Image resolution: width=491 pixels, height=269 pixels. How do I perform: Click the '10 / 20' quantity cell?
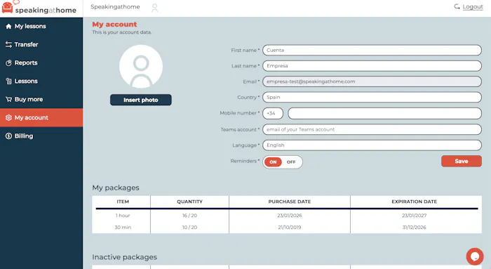[x=190, y=228]
